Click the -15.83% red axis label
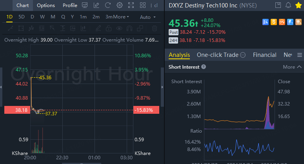This screenshot has height=164, width=304. click(x=146, y=110)
